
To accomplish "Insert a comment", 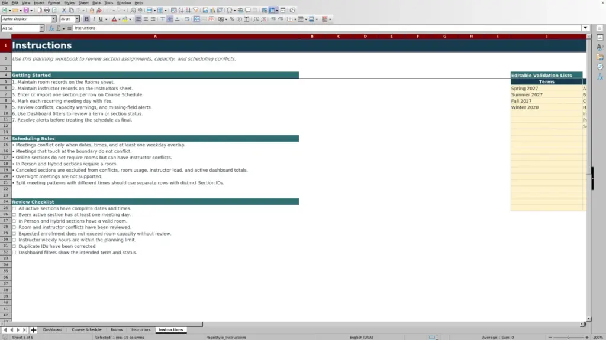I will click(248, 11).
